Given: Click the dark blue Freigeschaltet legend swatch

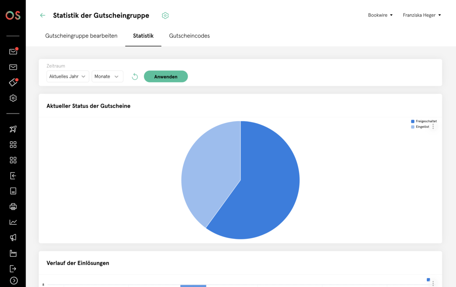Looking at the screenshot, I should [x=412, y=122].
